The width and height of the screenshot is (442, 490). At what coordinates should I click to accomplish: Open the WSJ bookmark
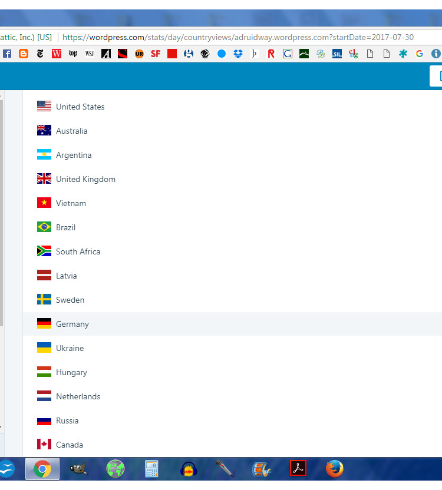tap(90, 54)
